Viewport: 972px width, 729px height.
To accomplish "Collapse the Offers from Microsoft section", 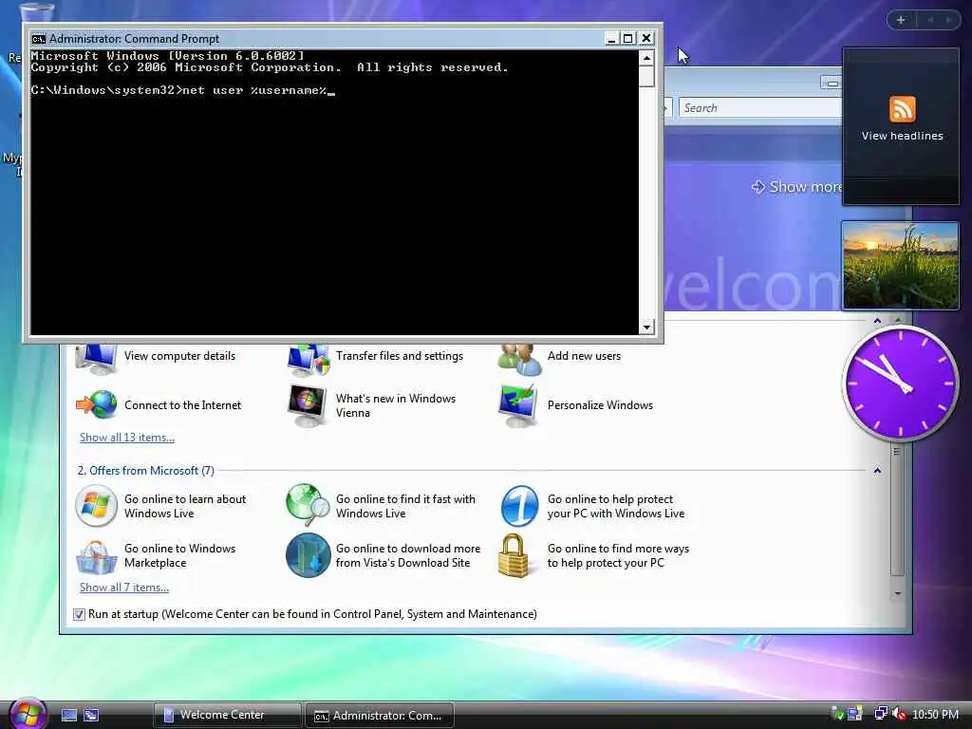I will click(877, 471).
